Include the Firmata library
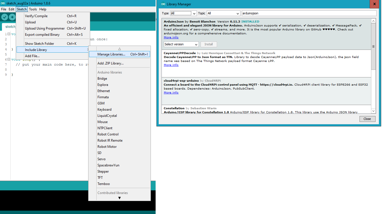Viewport: 382px width, 214px height. [119, 97]
